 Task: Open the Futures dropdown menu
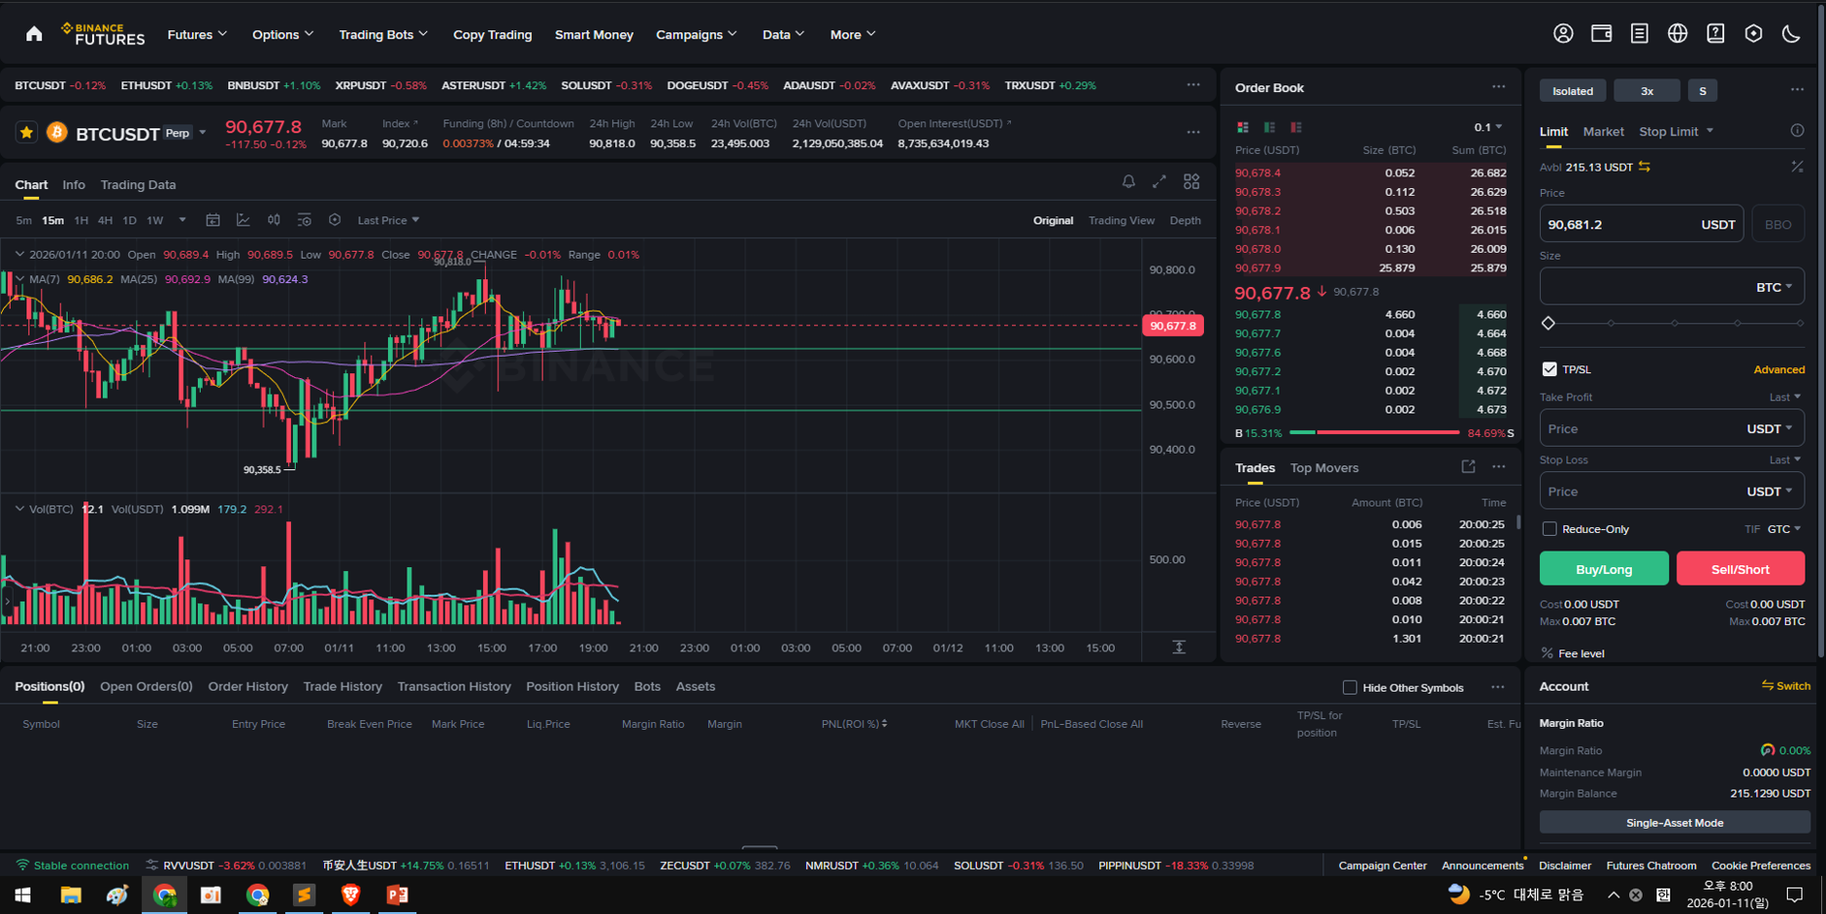coord(197,34)
